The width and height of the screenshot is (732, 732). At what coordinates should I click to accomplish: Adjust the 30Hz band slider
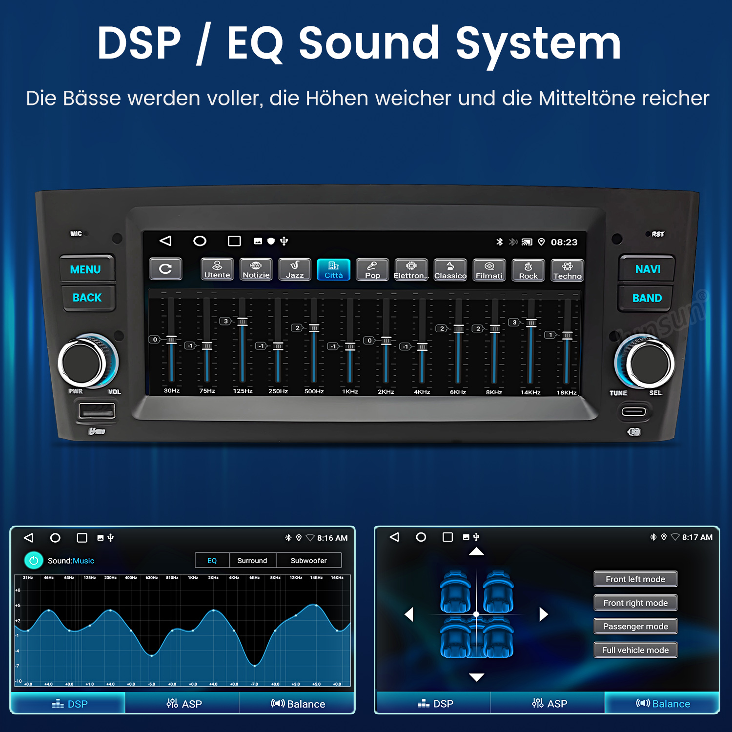coord(171,340)
